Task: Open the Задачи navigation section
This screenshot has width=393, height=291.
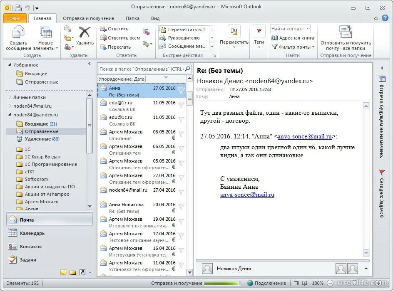Action: (50, 260)
